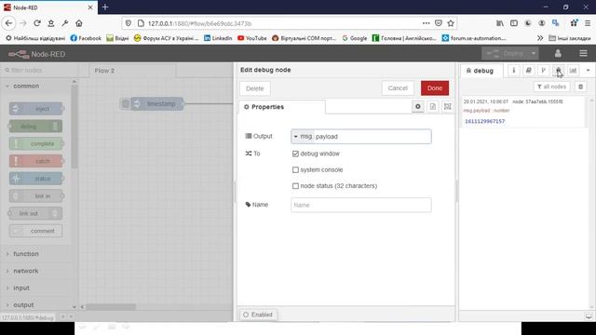Collapse the common palette category

pyautogui.click(x=26, y=87)
